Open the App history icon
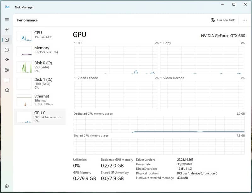This screenshot has height=193, width=252. tap(7, 50)
